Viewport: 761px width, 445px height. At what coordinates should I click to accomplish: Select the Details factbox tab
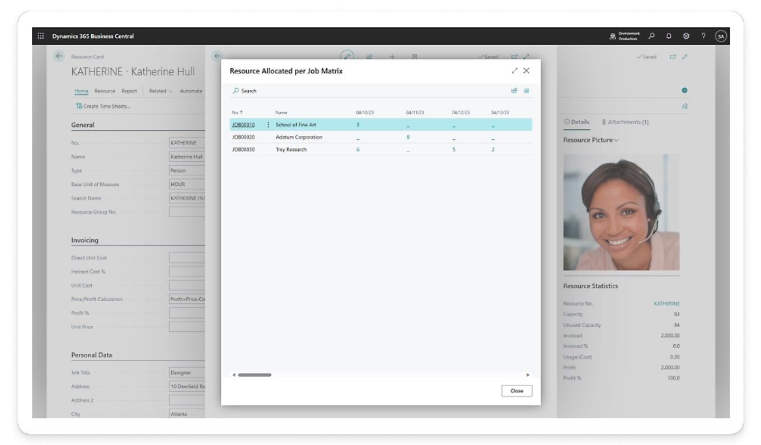(x=576, y=122)
